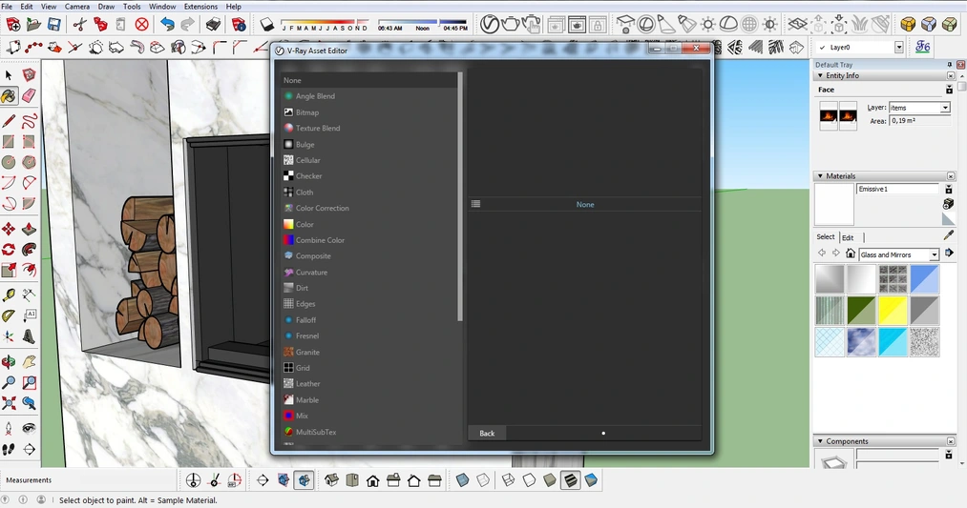Select Color Correction texture

(322, 208)
